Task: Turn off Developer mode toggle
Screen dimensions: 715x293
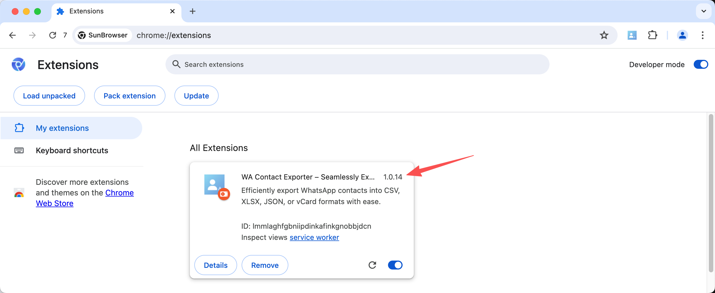Action: (700, 65)
